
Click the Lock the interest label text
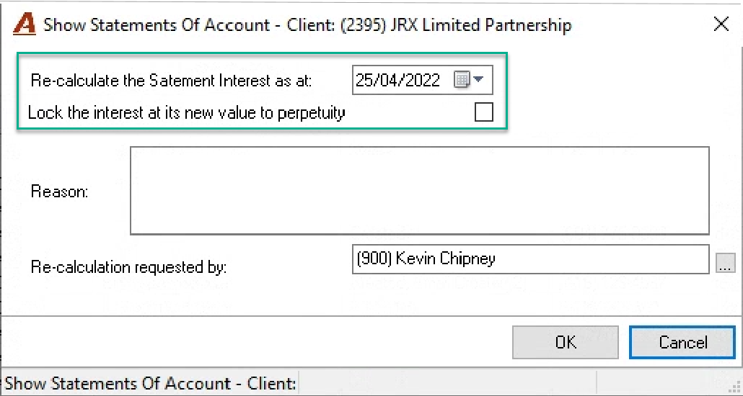tap(186, 114)
